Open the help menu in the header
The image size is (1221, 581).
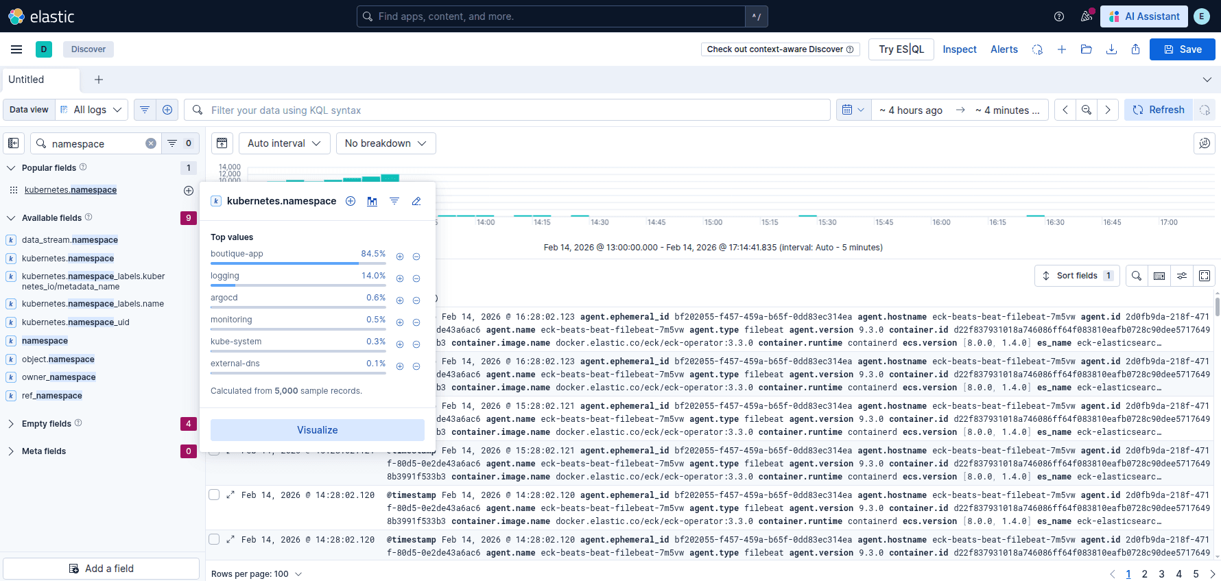click(x=1059, y=16)
